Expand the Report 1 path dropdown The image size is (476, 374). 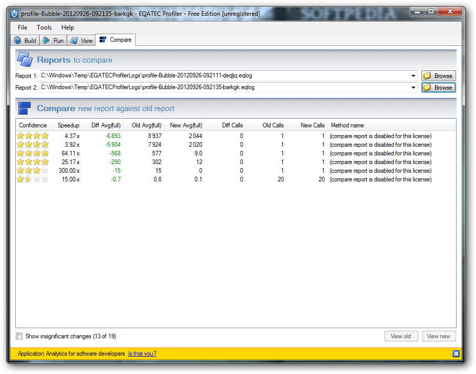[413, 76]
